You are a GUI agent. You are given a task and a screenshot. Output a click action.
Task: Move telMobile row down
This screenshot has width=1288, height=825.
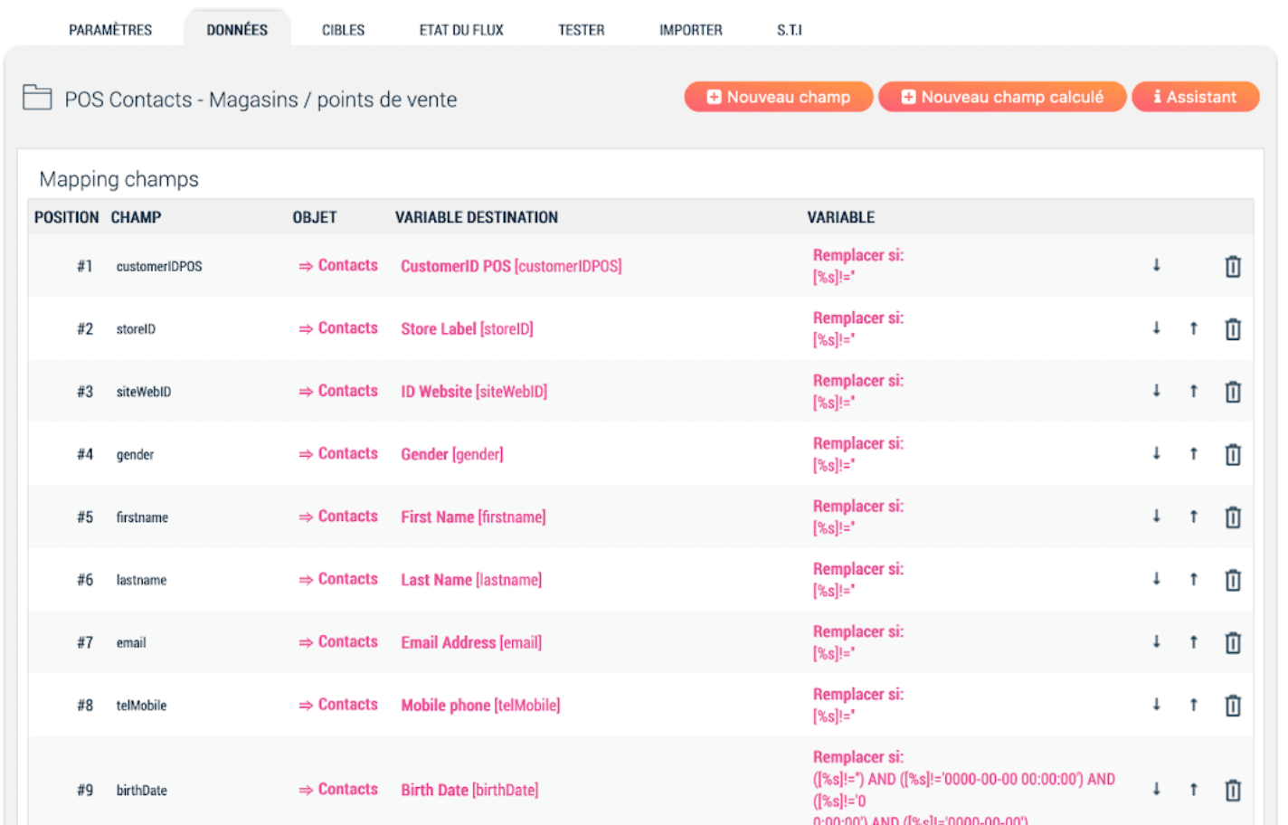coord(1156,705)
